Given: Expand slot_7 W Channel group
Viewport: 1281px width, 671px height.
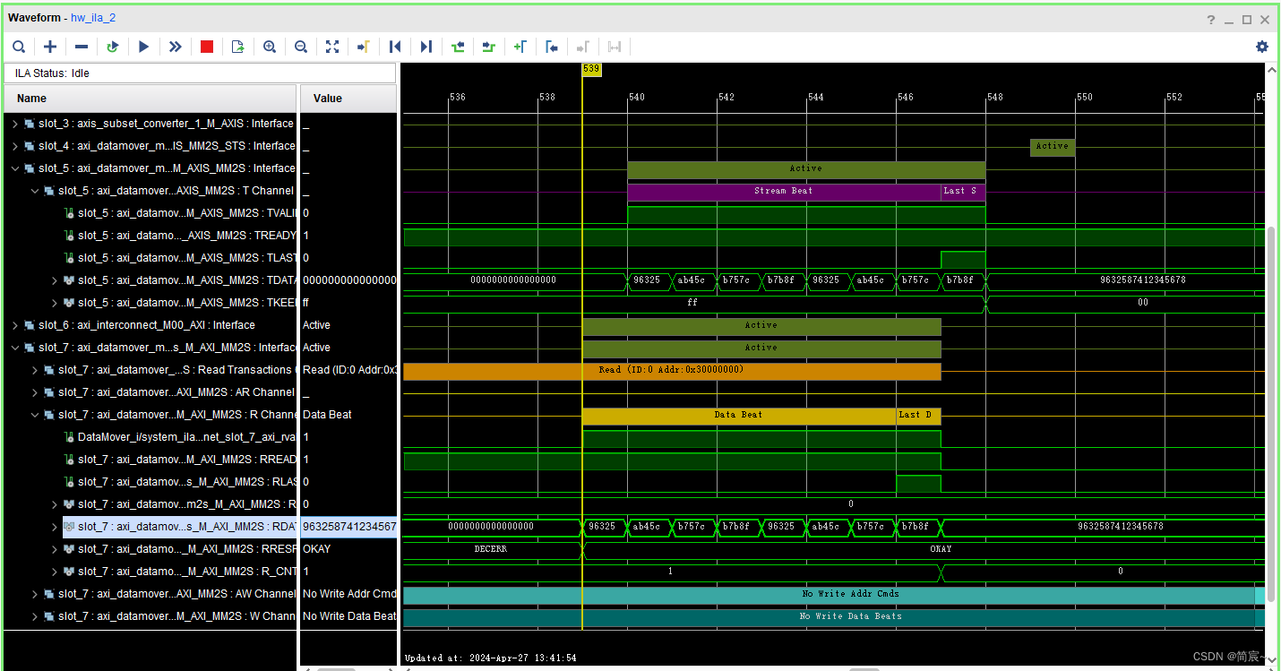Looking at the screenshot, I should pos(35,616).
